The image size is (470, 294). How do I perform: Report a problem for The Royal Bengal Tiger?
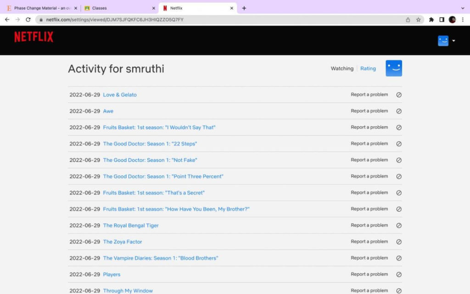369,225
